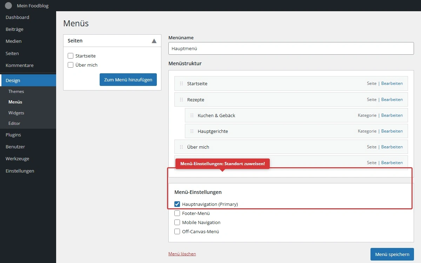Click the Menü löschen link
Screen dimensions: 421x263
click(x=182, y=254)
